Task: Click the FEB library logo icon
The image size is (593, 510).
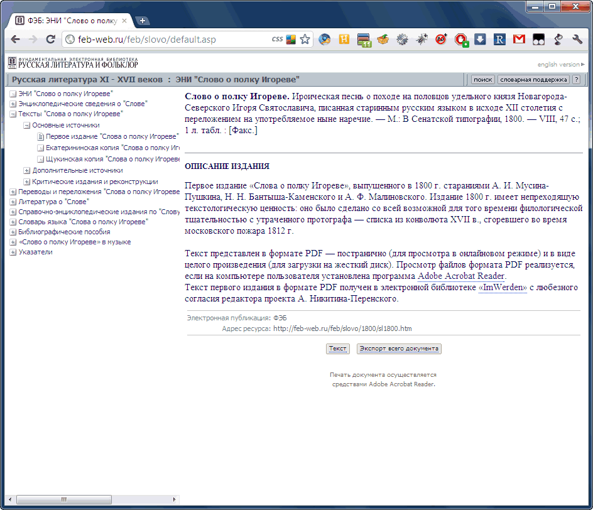Action: tap(12, 62)
